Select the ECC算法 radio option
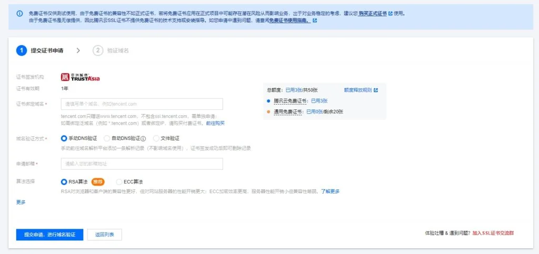Screen dimensions: 539x254 119,182
